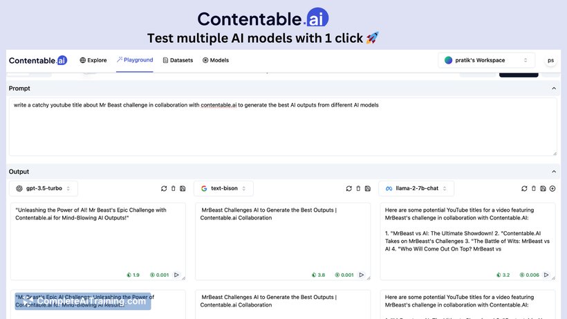Collapse the Output section
567x319 pixels.
[554, 172]
